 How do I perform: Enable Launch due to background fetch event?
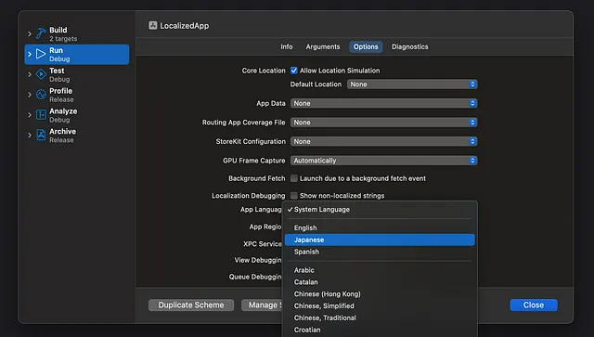[x=294, y=178]
